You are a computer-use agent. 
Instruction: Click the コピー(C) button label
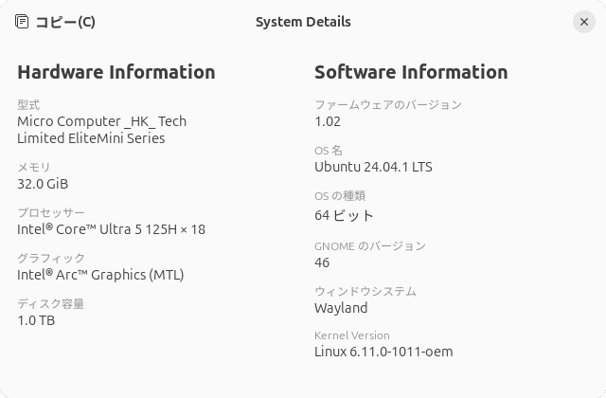coord(65,22)
